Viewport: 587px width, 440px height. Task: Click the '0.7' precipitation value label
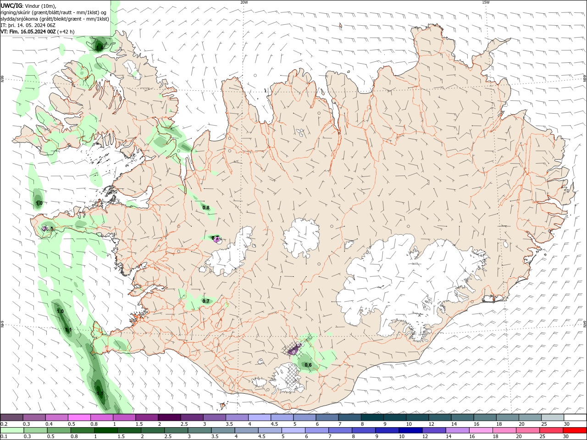206,301
